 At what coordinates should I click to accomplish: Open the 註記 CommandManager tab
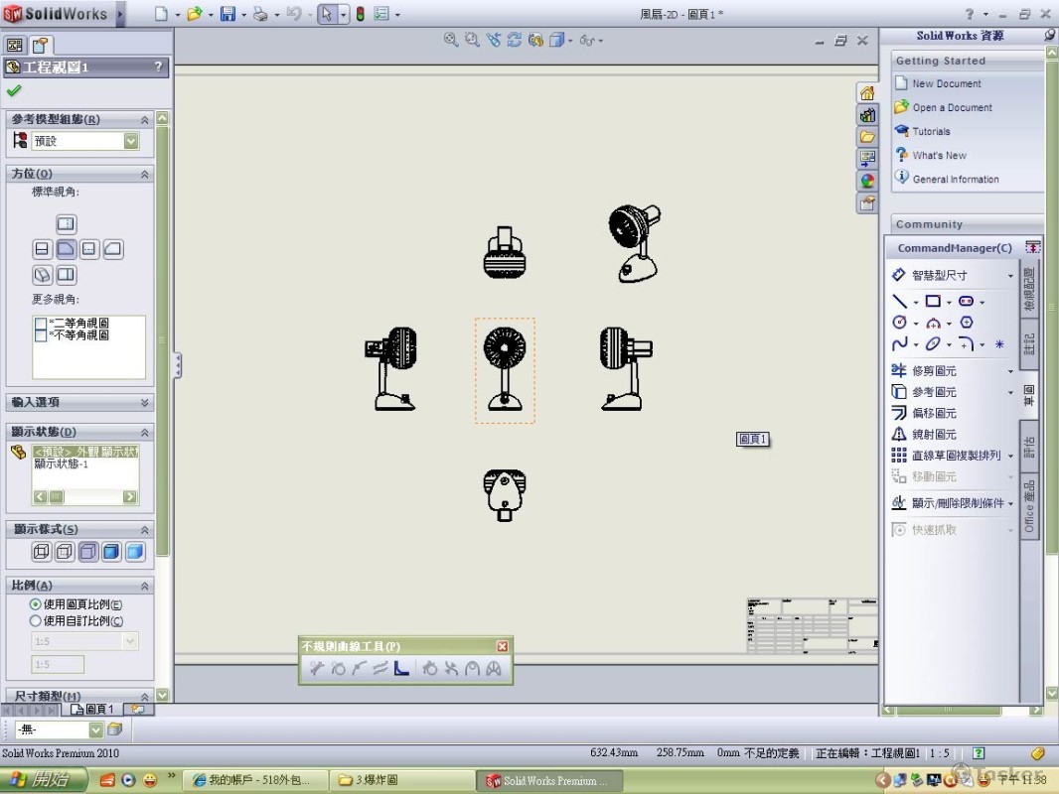(1029, 344)
